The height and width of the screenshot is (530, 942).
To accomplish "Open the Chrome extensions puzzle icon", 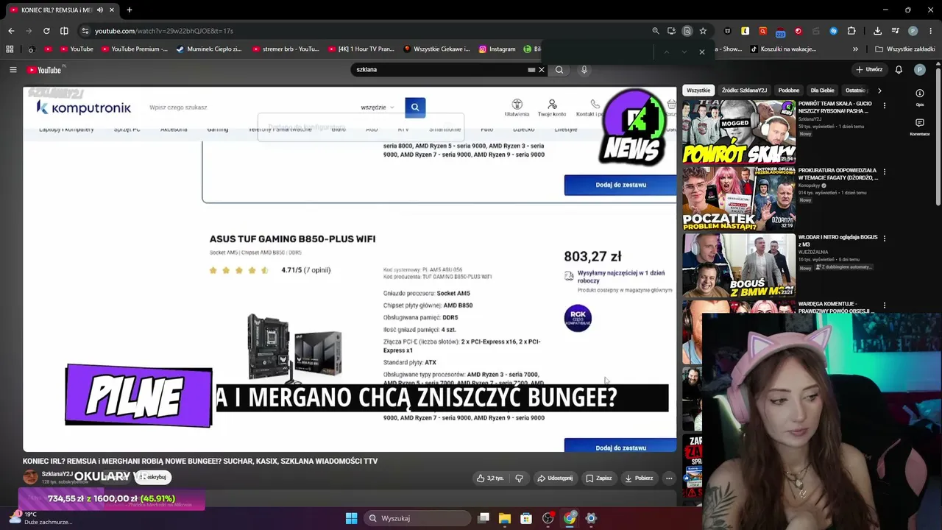I will 851,31.
